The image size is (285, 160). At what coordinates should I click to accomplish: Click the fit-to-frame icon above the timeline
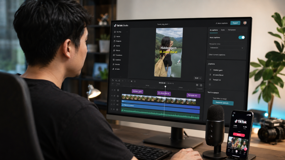tap(197, 85)
